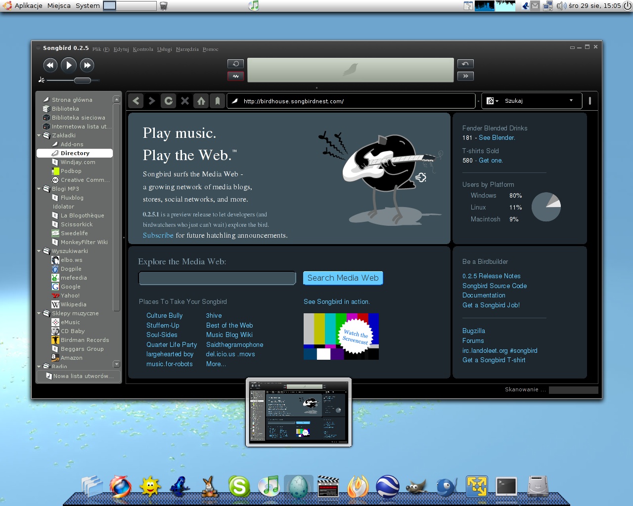Go forward in the browser

click(152, 101)
